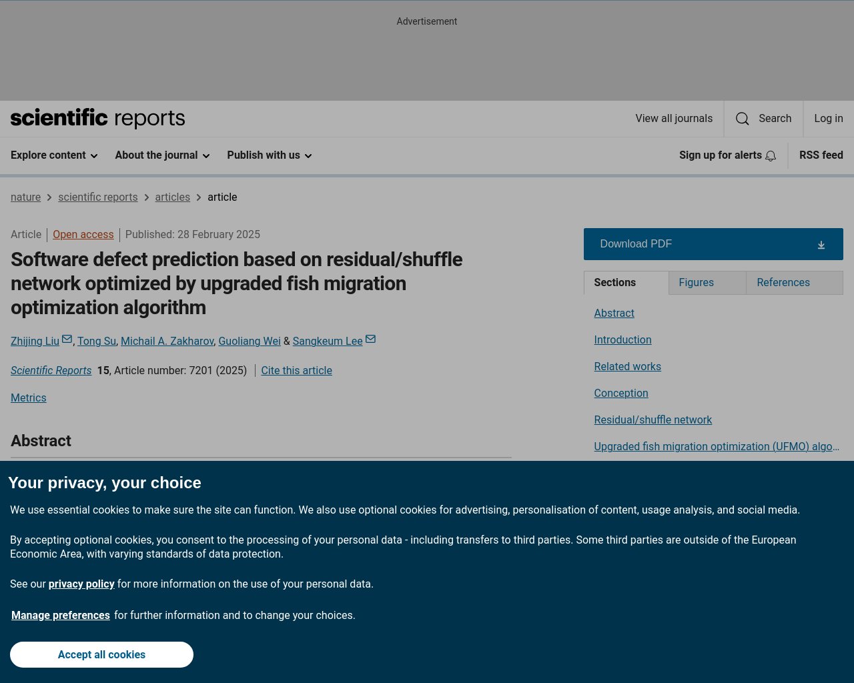Switch to the Figures tab
Image resolution: width=854 pixels, height=683 pixels.
coord(707,283)
